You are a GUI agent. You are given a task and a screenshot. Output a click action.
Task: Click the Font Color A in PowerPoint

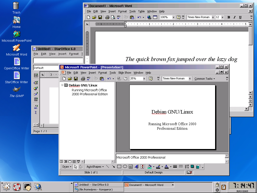pyautogui.click(x=167, y=167)
